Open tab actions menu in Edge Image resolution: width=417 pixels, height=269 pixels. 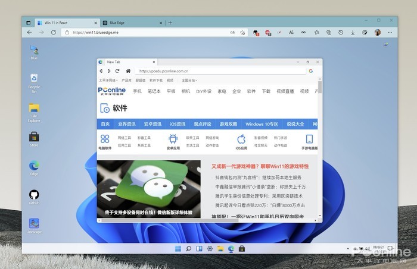pyautogui.click(x=29, y=23)
